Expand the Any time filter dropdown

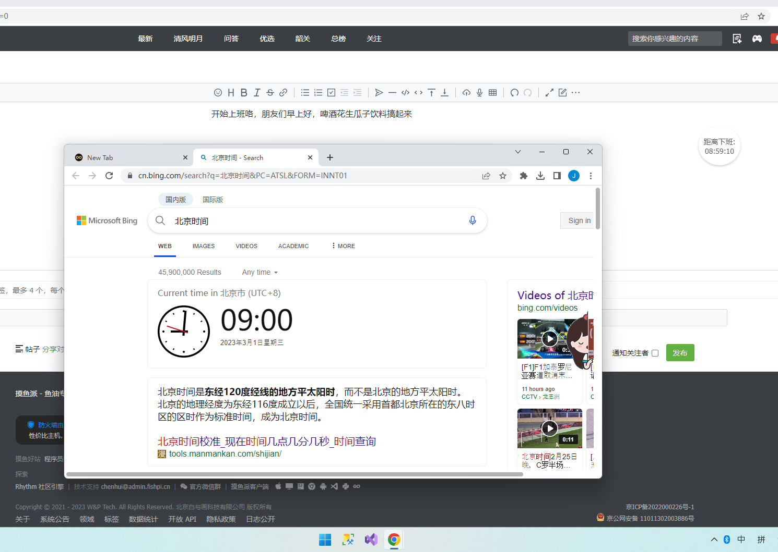[260, 272]
